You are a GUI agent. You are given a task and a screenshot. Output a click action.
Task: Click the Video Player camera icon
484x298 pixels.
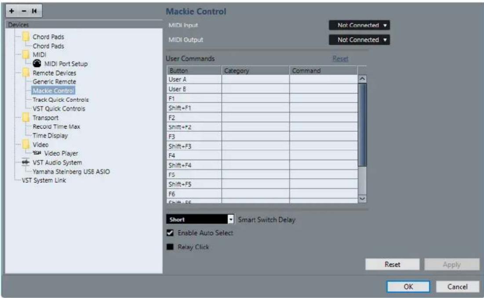point(37,153)
